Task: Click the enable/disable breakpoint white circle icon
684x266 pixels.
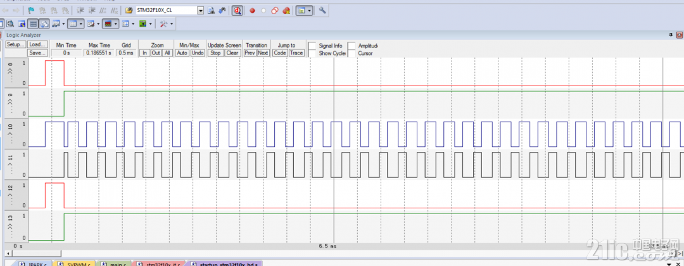Action: coord(263,11)
